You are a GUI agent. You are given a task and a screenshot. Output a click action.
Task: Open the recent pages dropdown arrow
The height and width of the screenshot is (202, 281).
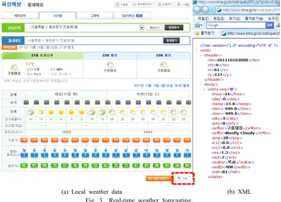[x=212, y=10]
